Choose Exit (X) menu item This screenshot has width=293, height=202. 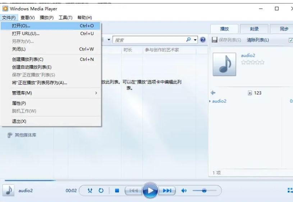(x=50, y=121)
